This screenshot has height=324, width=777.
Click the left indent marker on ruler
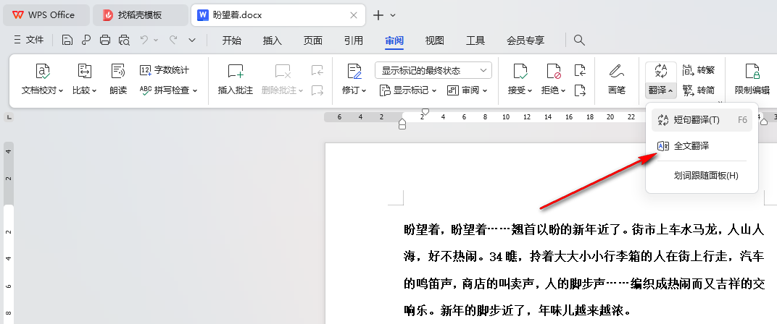402,126
